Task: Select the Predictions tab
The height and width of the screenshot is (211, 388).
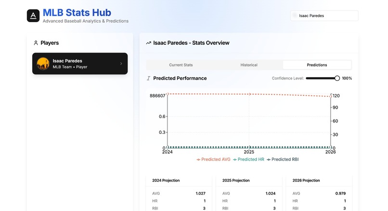Action: [317, 65]
